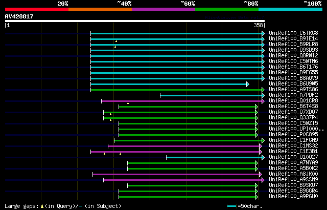The height and width of the screenshot is (210, 327).
Task: Select UniRef100_A5B0K2 label
Action: [293, 169]
